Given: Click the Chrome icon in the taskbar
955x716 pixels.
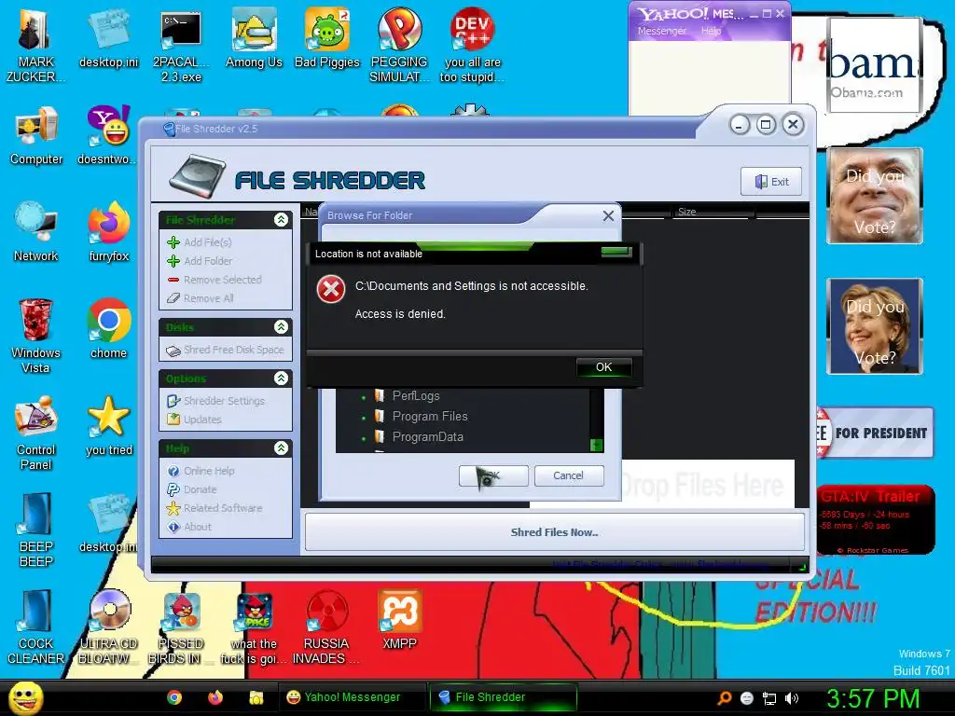Looking at the screenshot, I should (x=174, y=697).
